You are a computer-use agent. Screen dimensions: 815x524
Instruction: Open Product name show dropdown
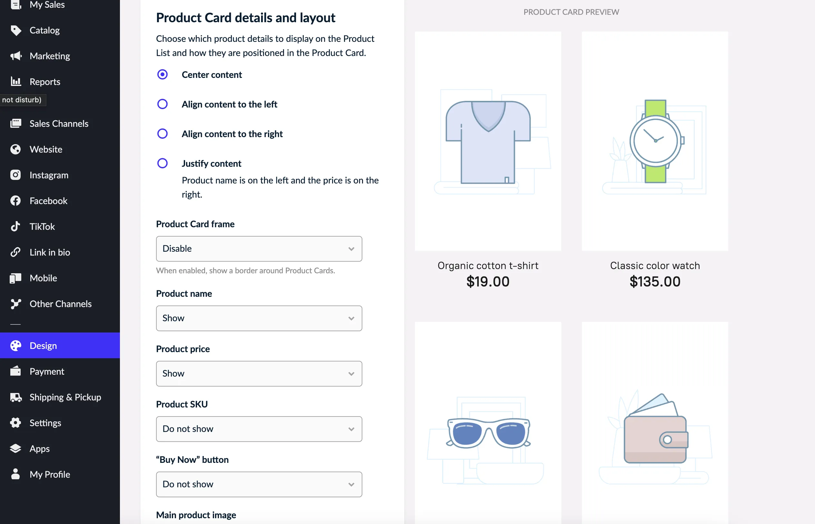(x=259, y=318)
